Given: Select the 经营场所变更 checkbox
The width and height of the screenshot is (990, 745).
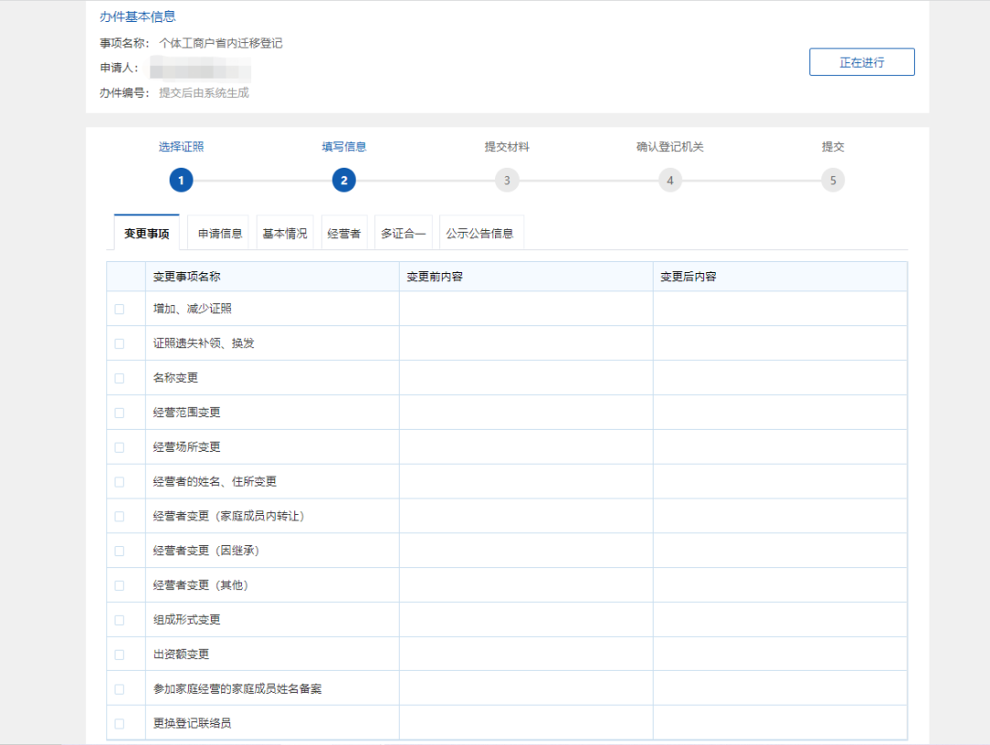Looking at the screenshot, I should [x=119, y=447].
